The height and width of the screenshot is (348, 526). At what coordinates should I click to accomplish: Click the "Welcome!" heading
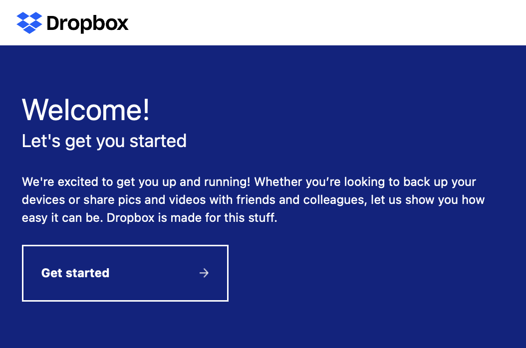tap(86, 110)
